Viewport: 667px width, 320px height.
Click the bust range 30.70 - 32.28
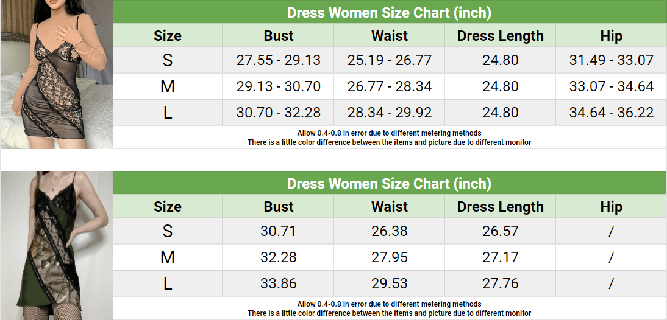[279, 113]
